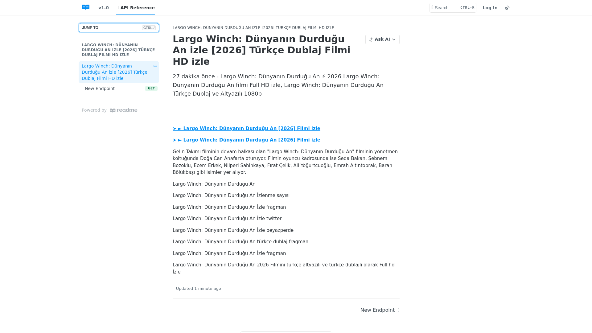Click the line ending with İzlenme sayısı
Image resolution: width=592 pixels, height=333 pixels.
(231, 195)
